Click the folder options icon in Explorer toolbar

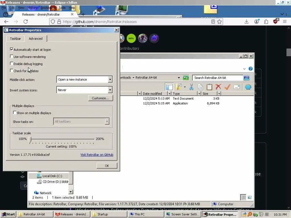click(178, 87)
